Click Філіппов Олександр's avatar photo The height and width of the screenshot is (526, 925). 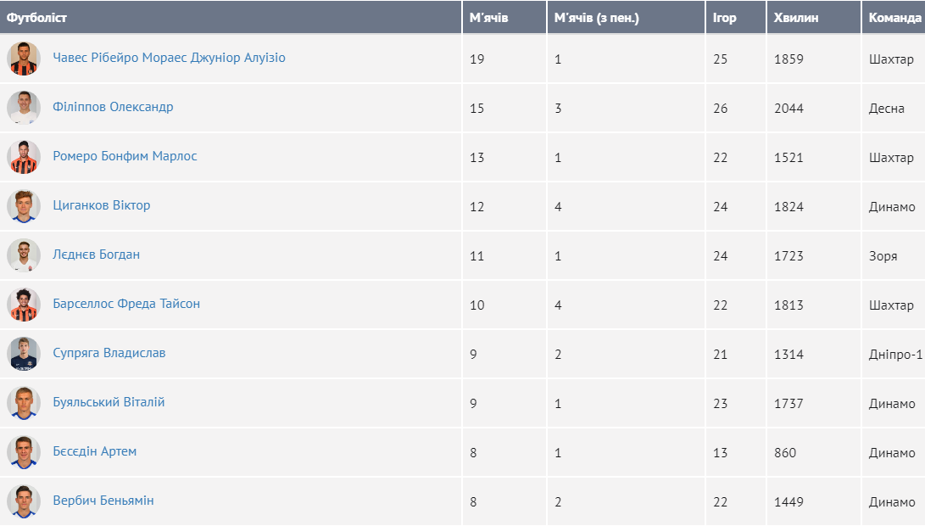24,108
